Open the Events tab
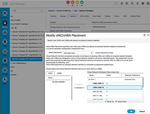Screen dimensions: 150x114 (x=117, y=16)
